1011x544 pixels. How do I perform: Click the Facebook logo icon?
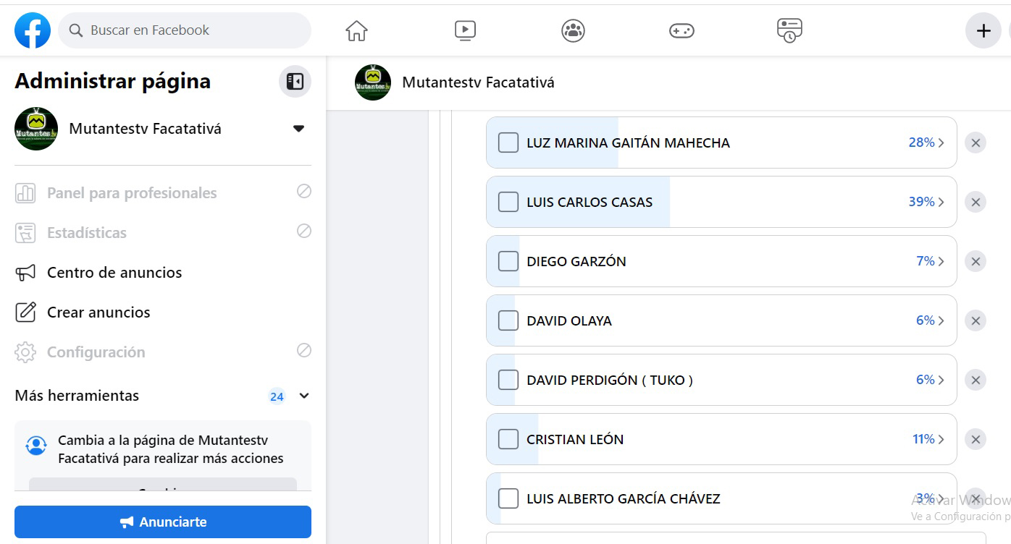tap(33, 30)
